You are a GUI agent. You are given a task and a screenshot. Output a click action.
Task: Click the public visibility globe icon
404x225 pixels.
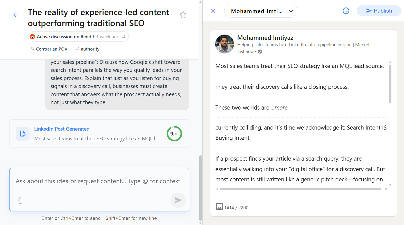click(x=260, y=52)
